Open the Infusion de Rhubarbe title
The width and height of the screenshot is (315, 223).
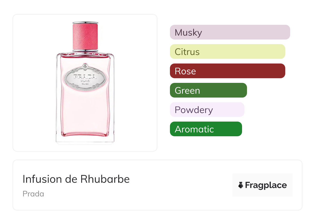76,179
